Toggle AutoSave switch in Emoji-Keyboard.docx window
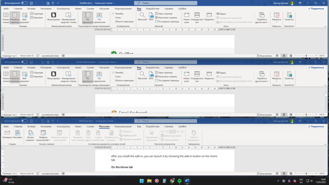Screen dimensions: 329x185 pyautogui.click(x=25, y=62)
